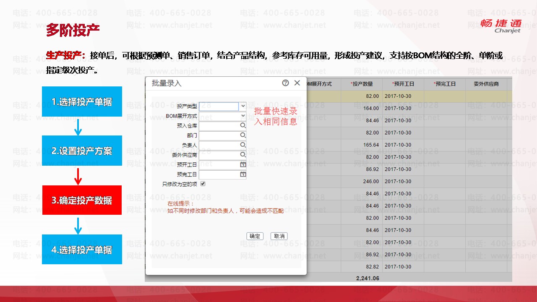The image size is (537, 302).
Task: Click the 取消 button
Action: (279, 236)
